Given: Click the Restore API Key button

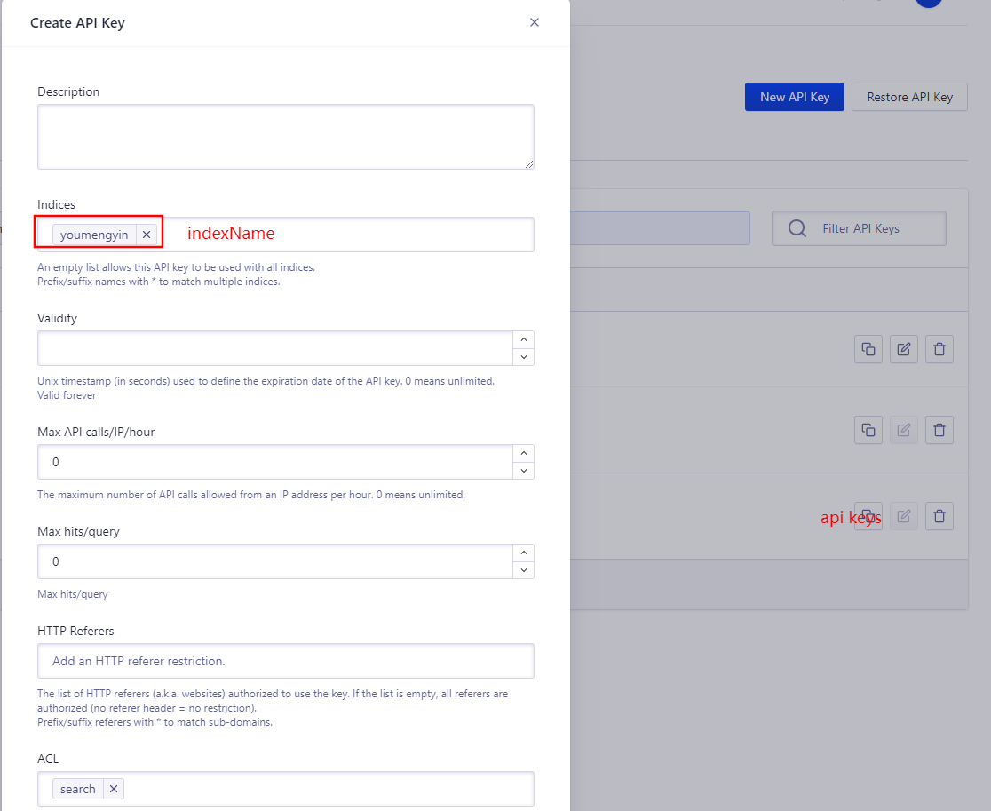Looking at the screenshot, I should tap(909, 97).
